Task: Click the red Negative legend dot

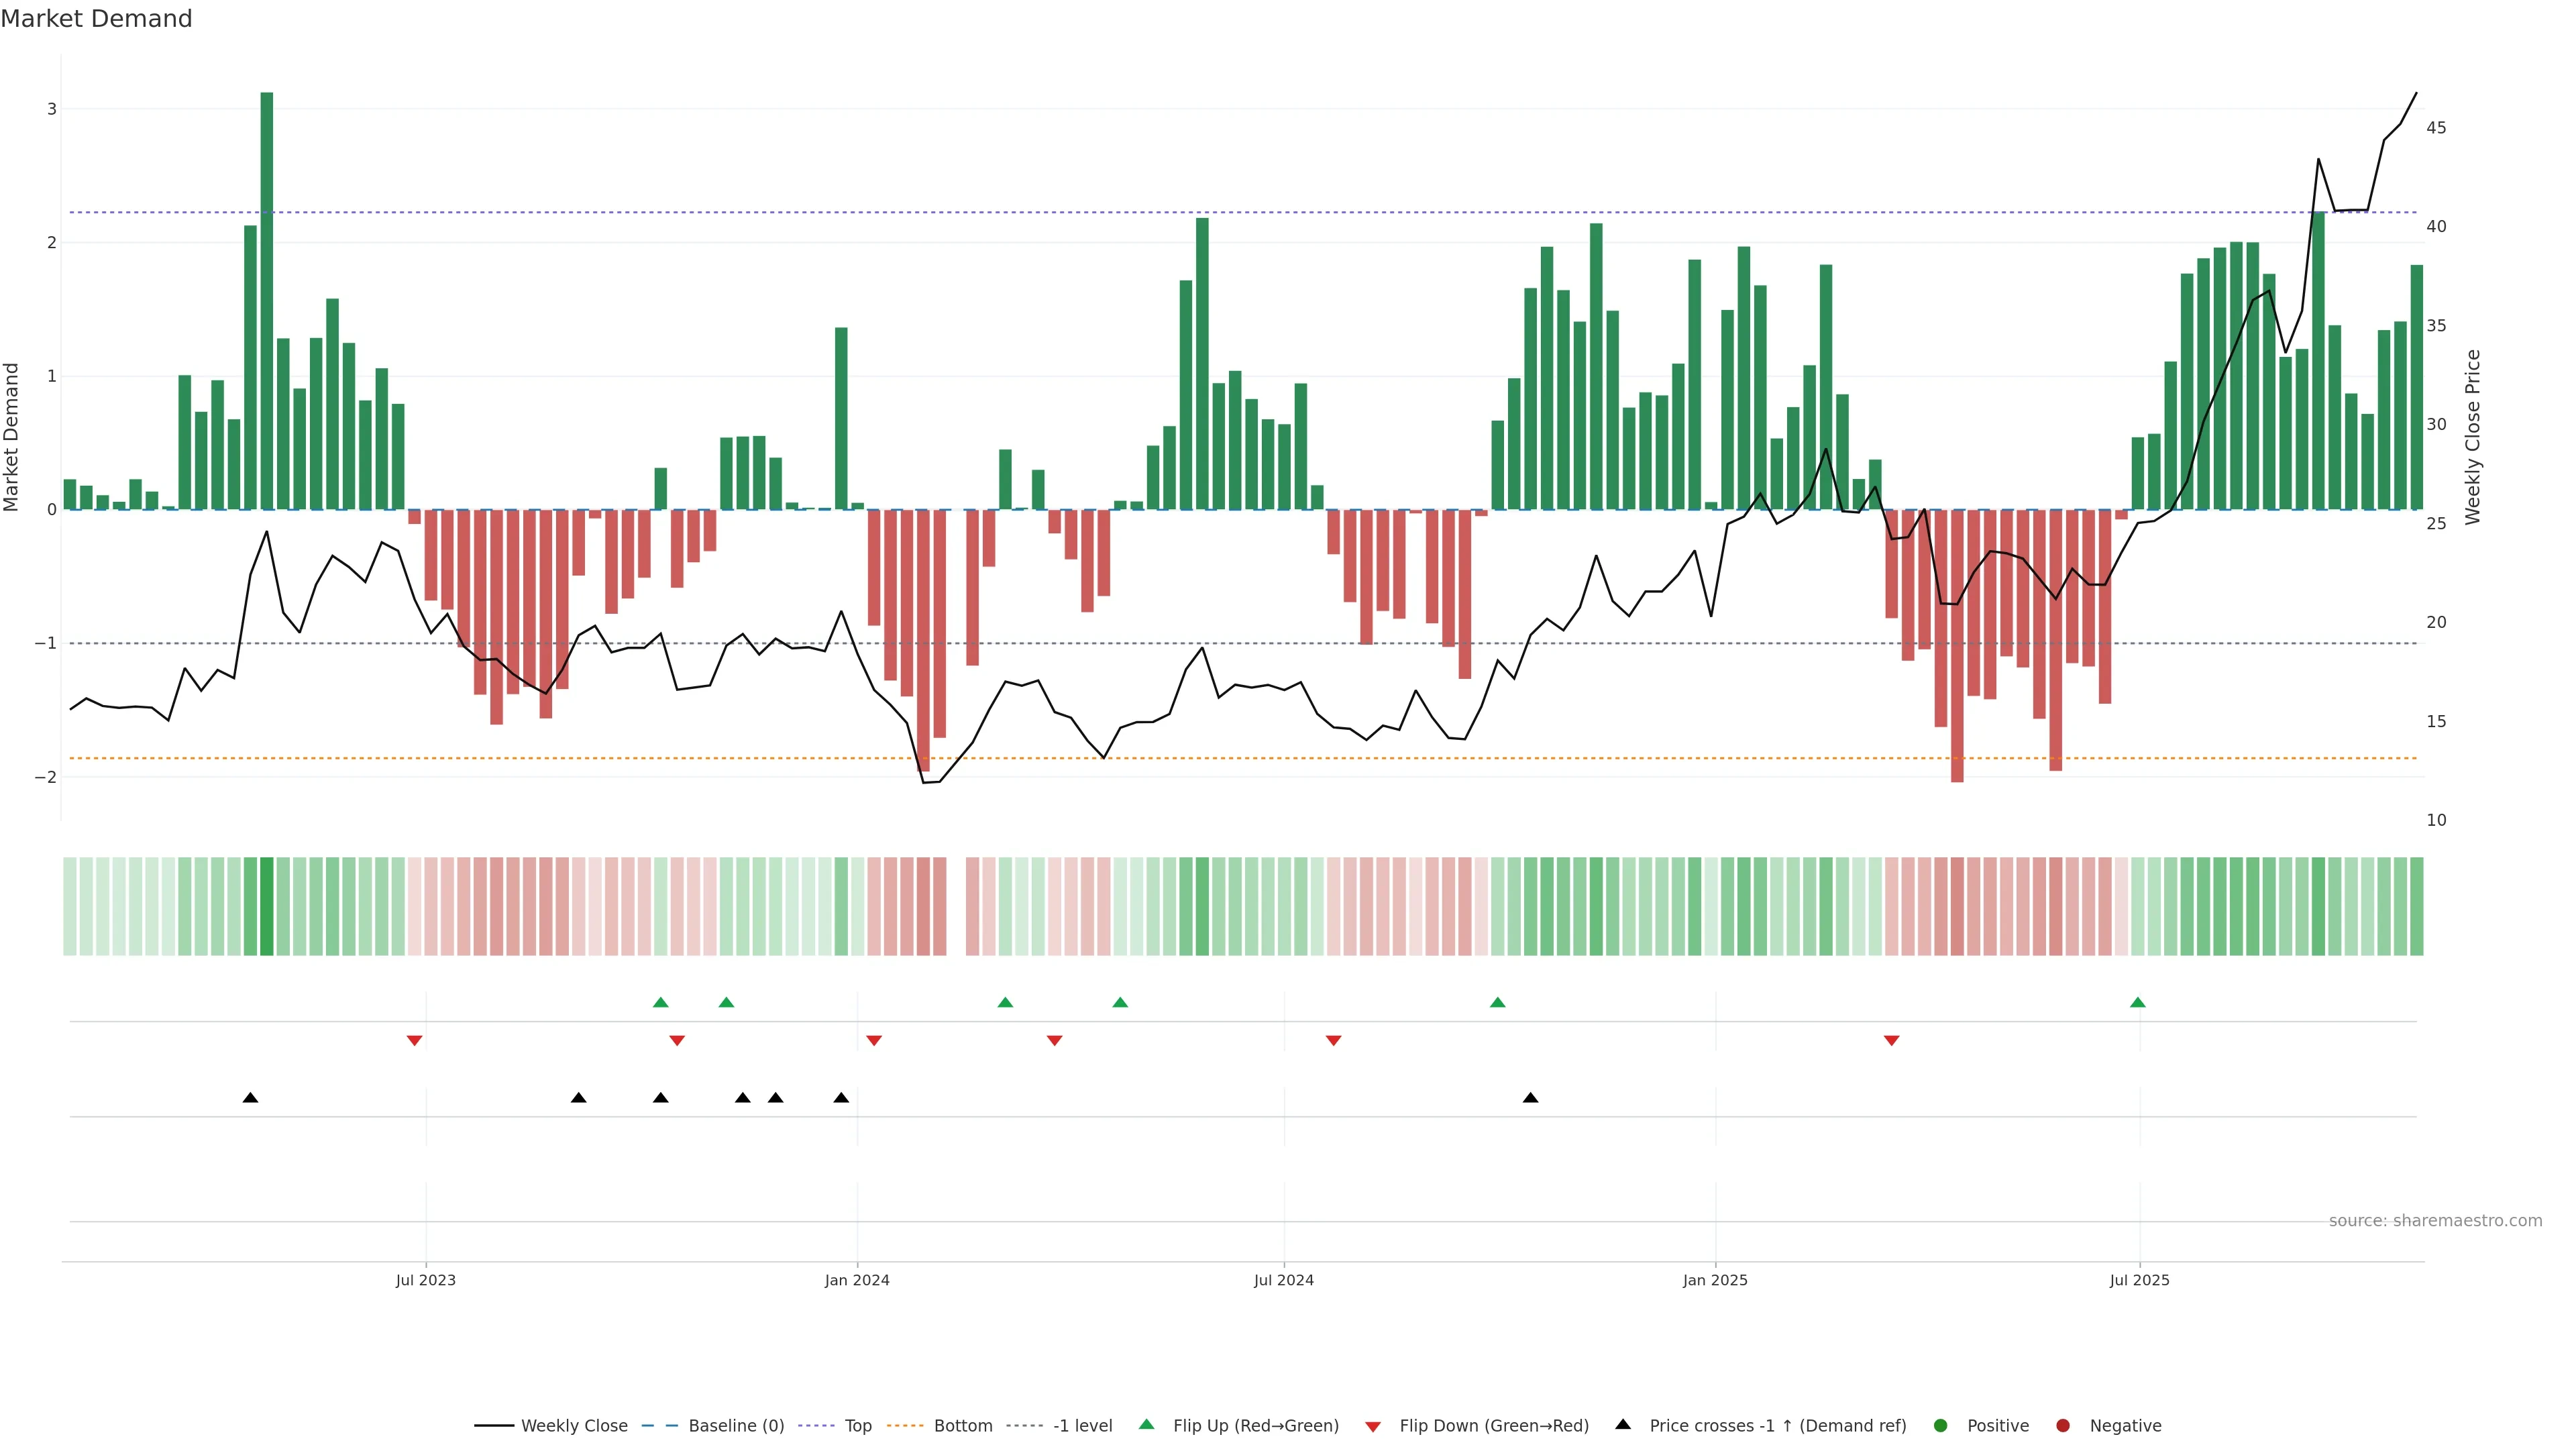Action: click(x=2063, y=1426)
